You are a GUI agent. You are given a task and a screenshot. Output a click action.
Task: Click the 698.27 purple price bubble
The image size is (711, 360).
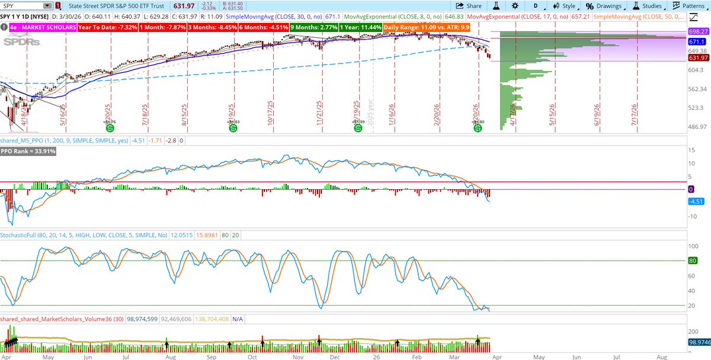[699, 30]
